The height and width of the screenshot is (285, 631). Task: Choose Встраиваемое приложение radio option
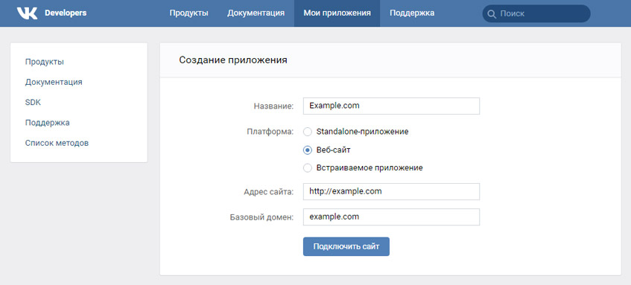pyautogui.click(x=308, y=168)
